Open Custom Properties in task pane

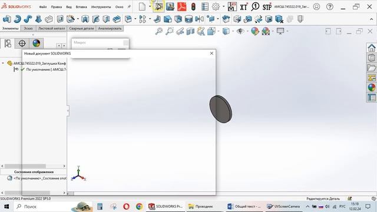pos(372,98)
